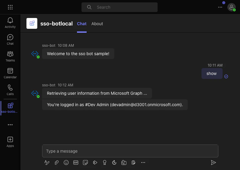Select the 'Welcome to the sso bot sample!' message
The height and width of the screenshot is (170, 240).
(x=78, y=54)
